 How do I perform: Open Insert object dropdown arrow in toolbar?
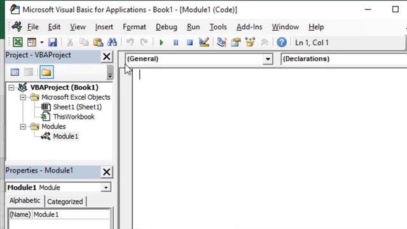(x=41, y=43)
